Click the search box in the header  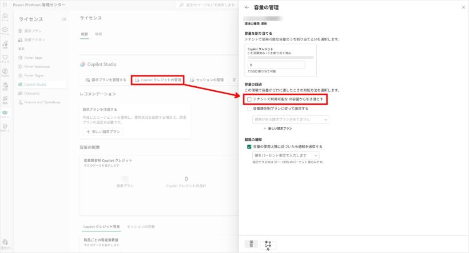[207, 5]
